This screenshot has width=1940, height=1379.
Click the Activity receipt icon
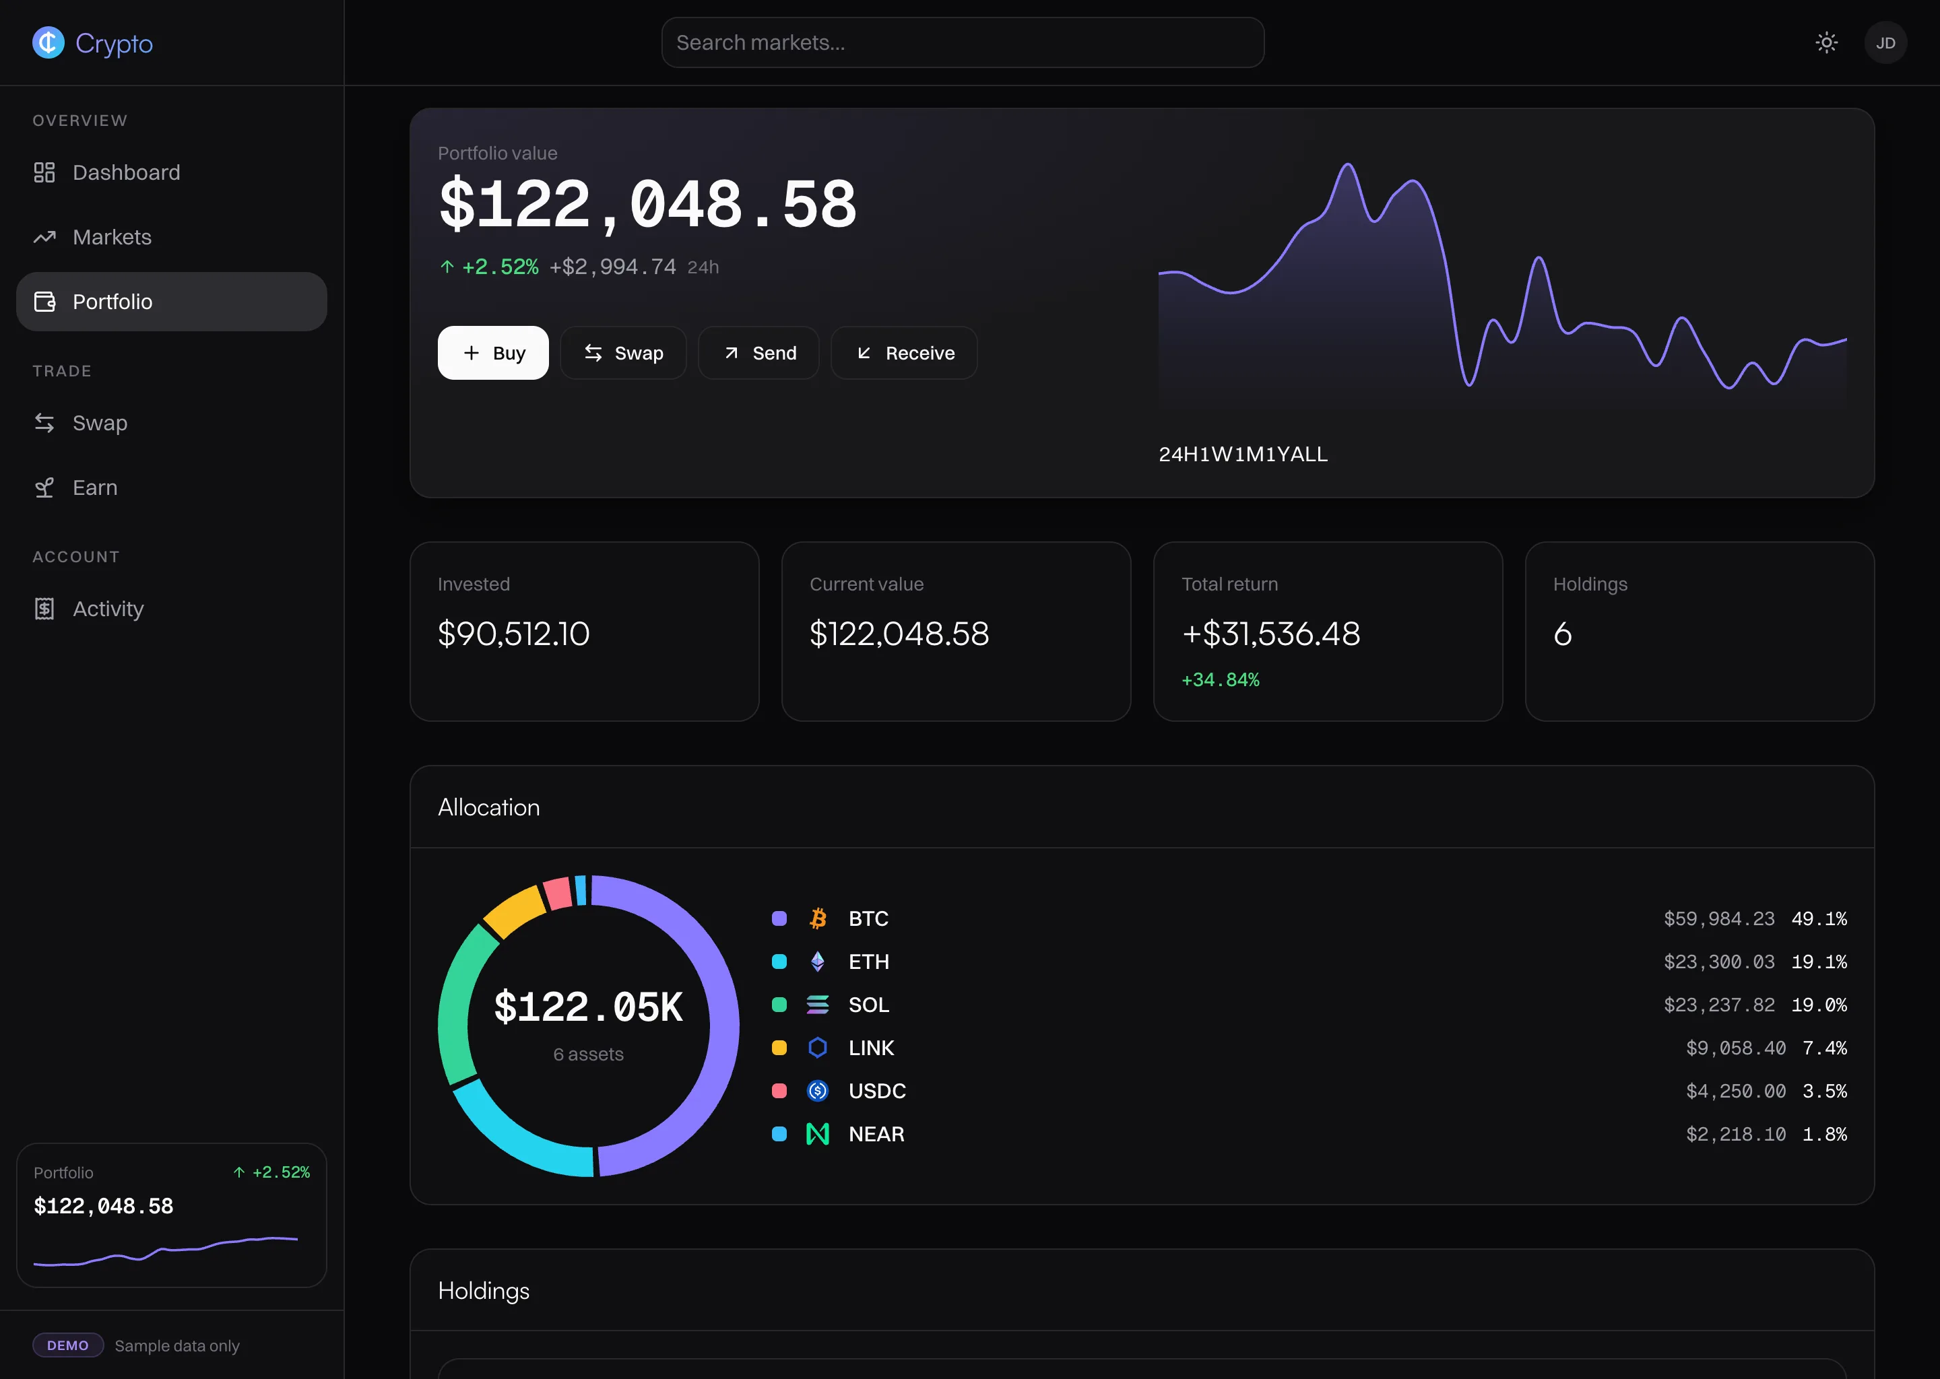pos(44,609)
